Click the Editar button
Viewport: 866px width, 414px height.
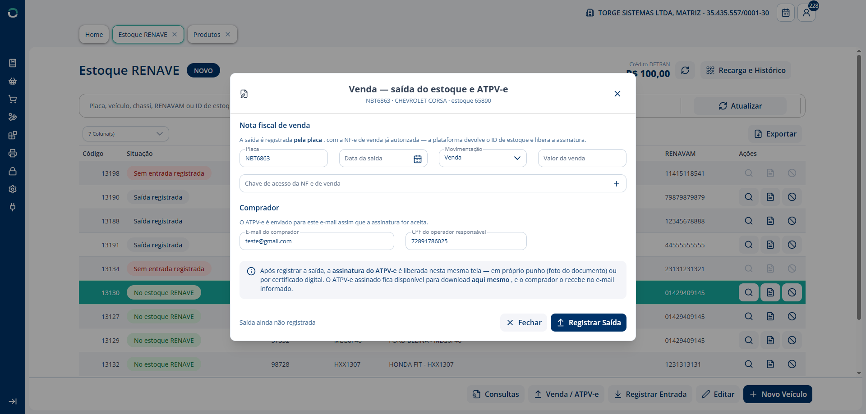click(718, 394)
